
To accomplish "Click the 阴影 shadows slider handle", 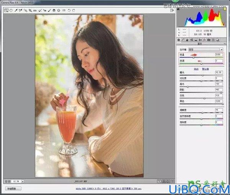I will pos(221,93).
